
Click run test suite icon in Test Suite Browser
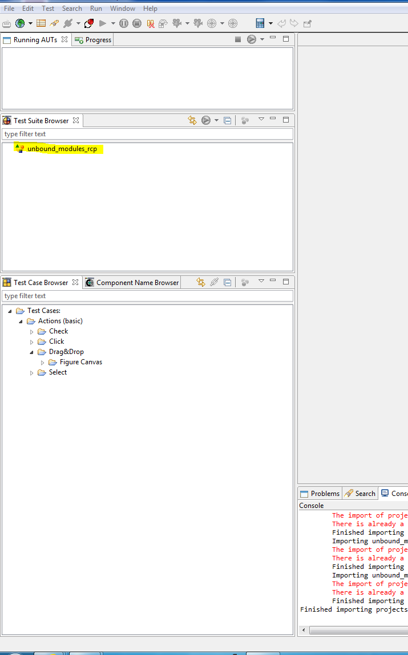click(206, 120)
